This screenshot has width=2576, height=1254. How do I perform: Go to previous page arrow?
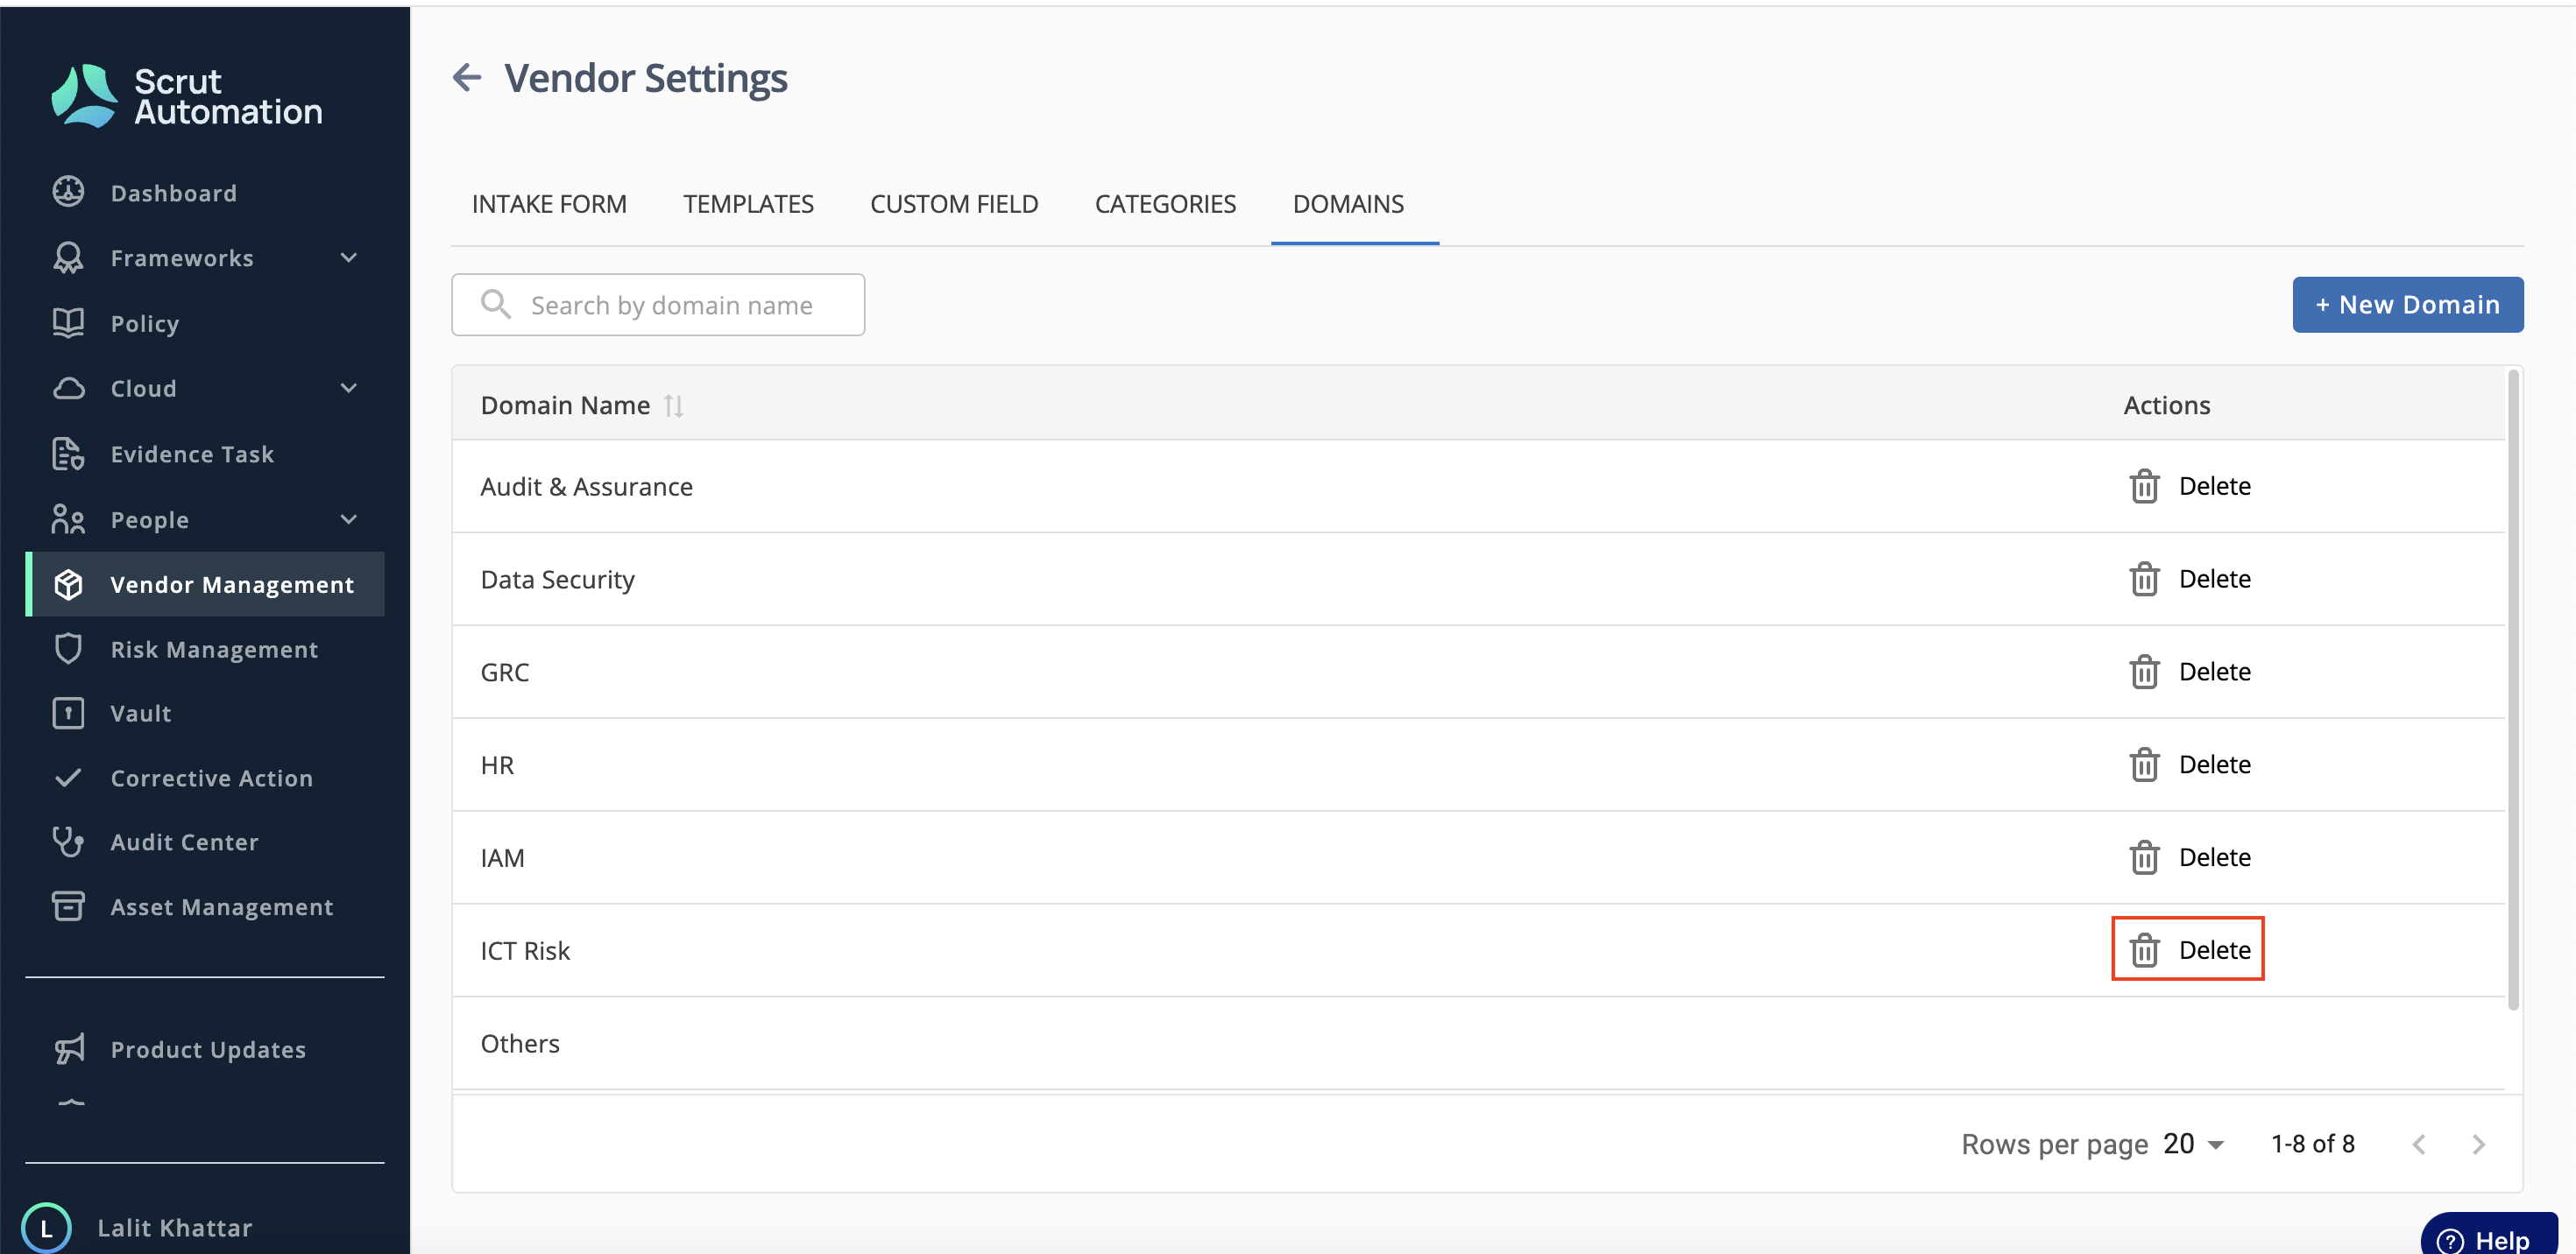tap(2419, 1144)
